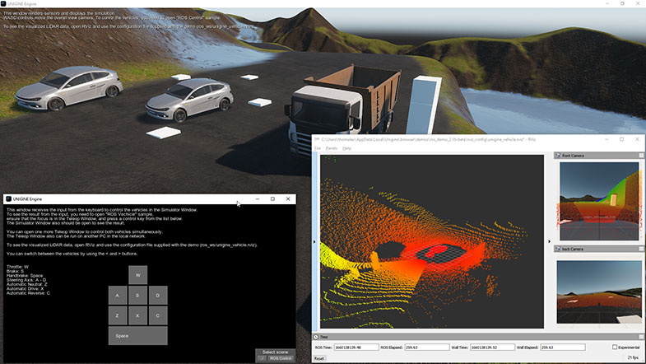Click the S brake key button
646x364 pixels.
tap(138, 295)
